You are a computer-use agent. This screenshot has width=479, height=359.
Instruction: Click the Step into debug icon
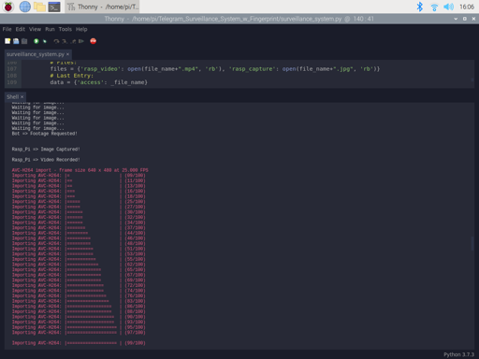click(65, 41)
